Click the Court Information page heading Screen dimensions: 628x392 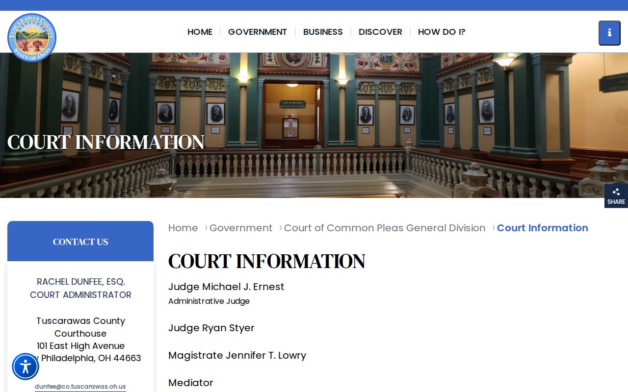[267, 261]
